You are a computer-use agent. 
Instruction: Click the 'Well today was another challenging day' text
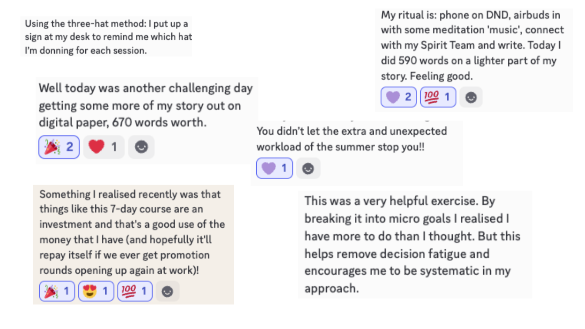point(146,88)
